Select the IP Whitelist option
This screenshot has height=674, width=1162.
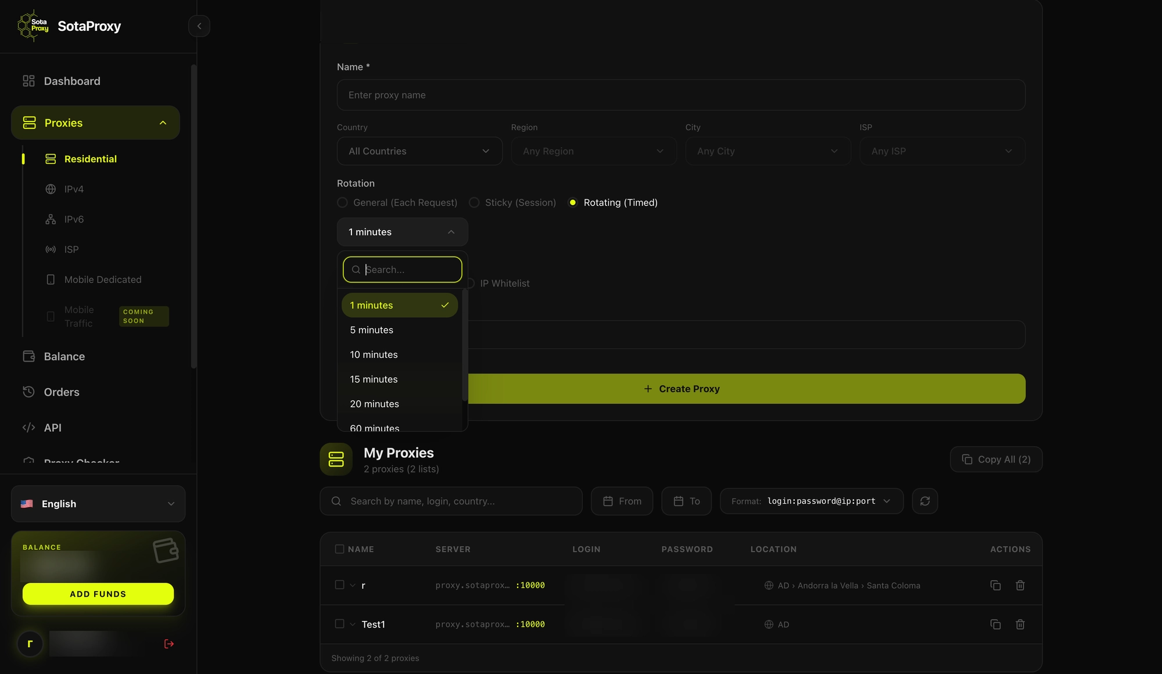[500, 284]
